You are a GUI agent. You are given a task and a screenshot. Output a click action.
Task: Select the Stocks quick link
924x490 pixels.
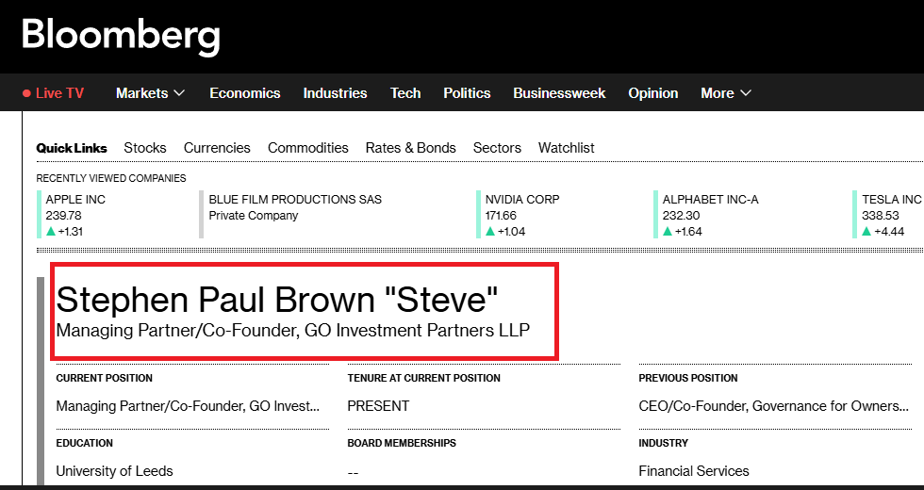(x=145, y=148)
